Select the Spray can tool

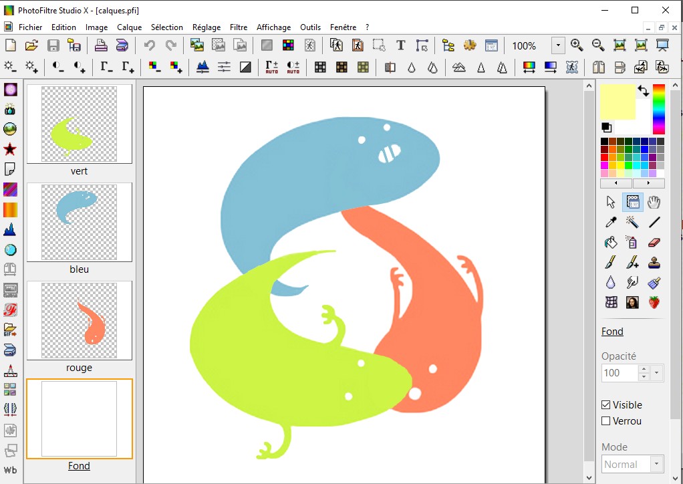click(x=632, y=242)
